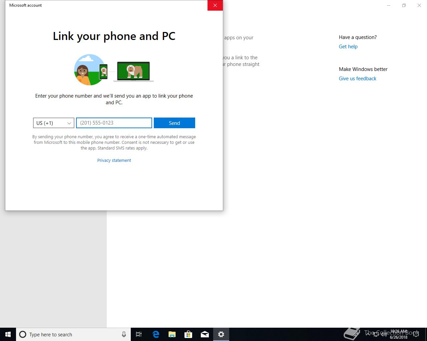Open Microsoft Store from the taskbar
Viewport: 427px width, 341px height.
pyautogui.click(x=188, y=334)
